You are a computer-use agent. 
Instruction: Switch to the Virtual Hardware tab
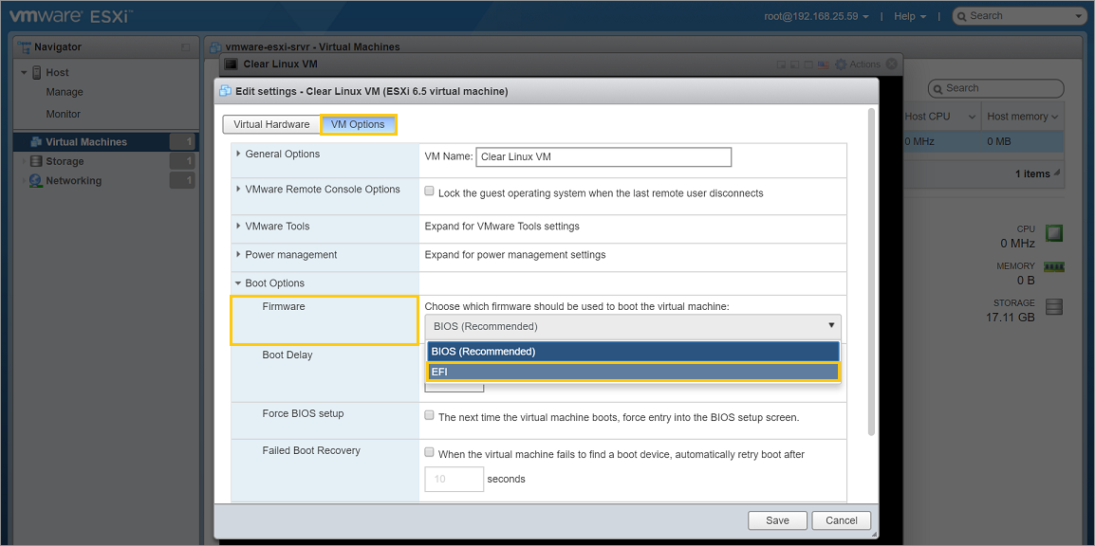coord(271,124)
